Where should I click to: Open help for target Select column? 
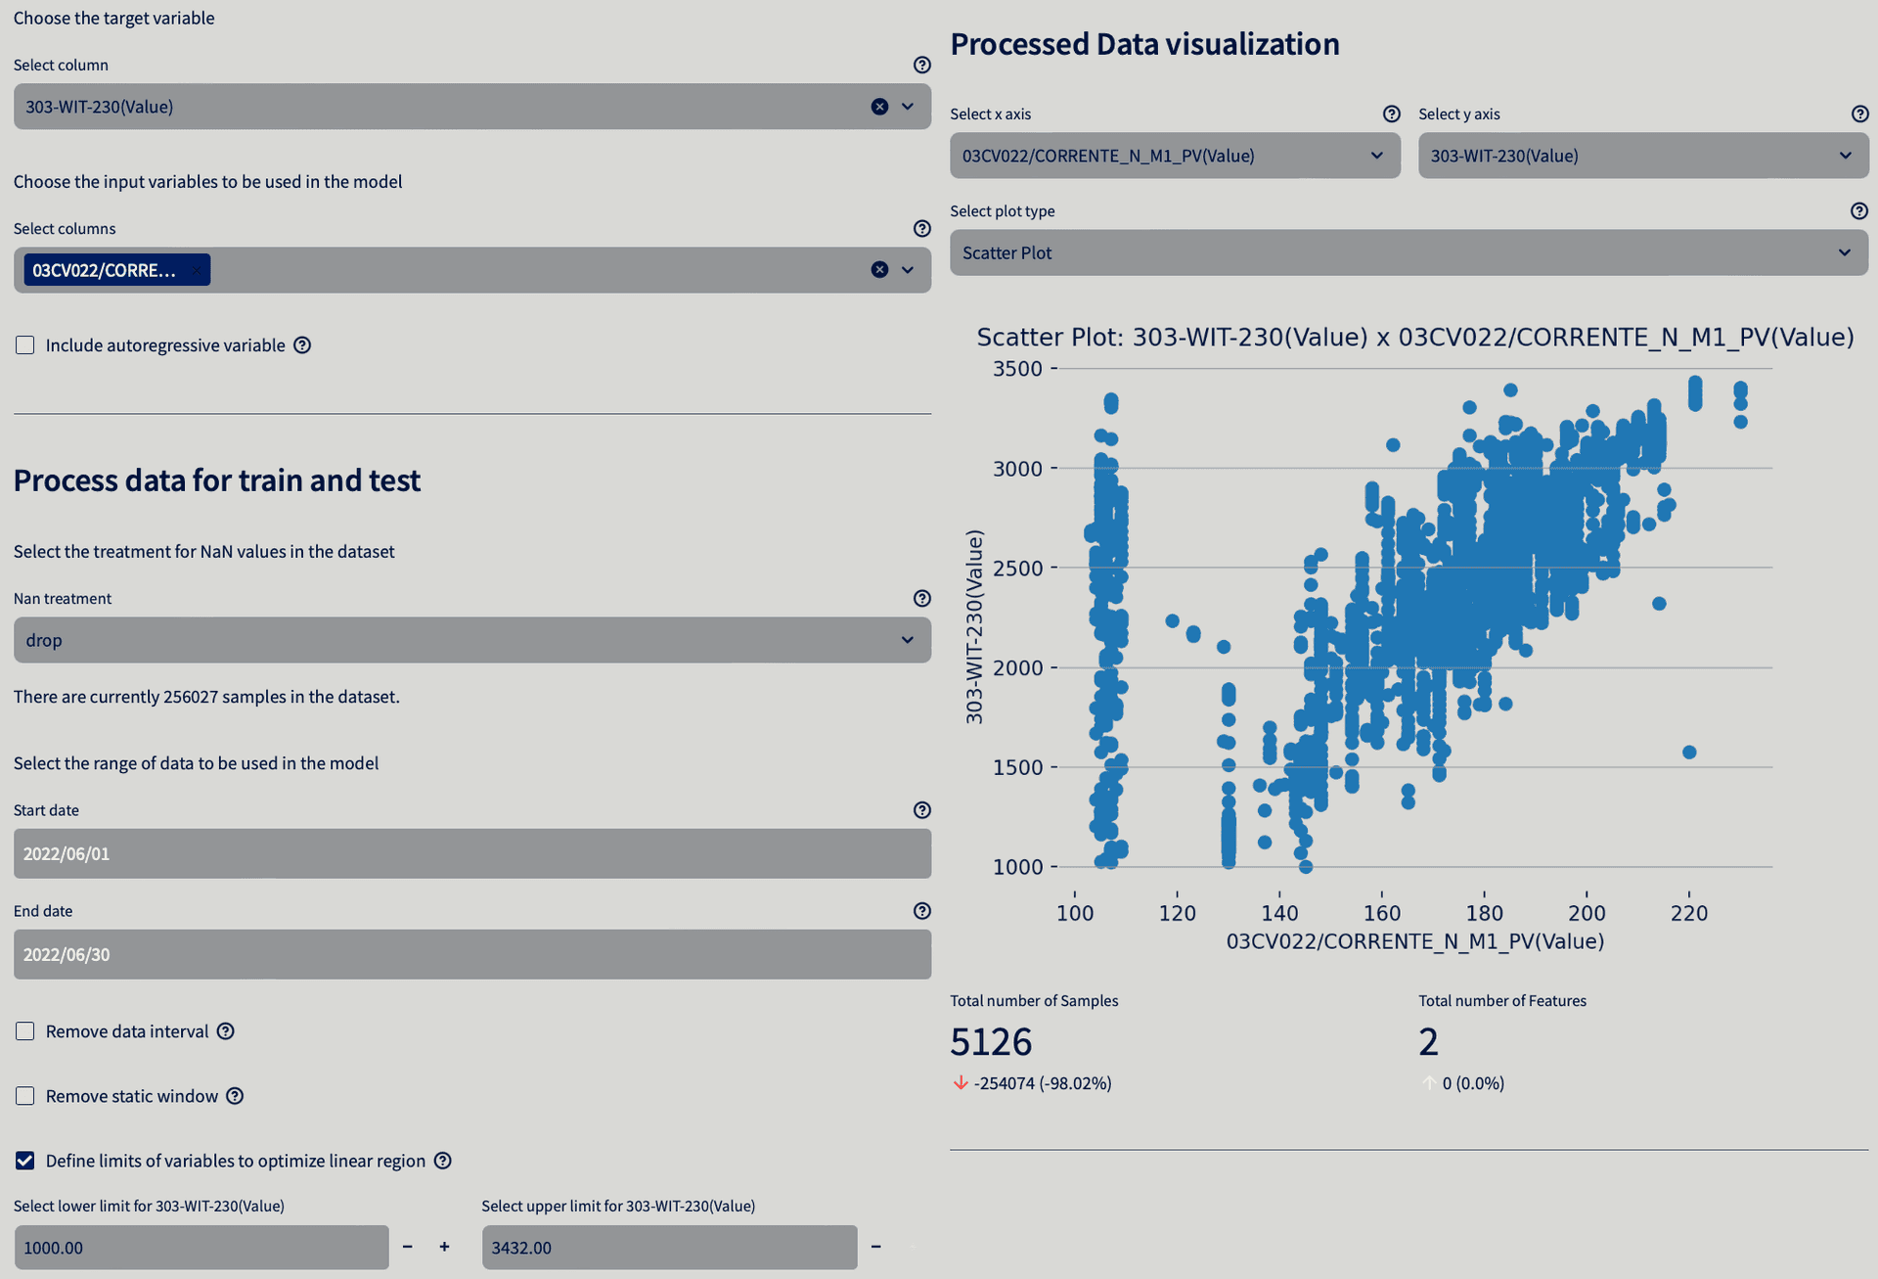921,65
